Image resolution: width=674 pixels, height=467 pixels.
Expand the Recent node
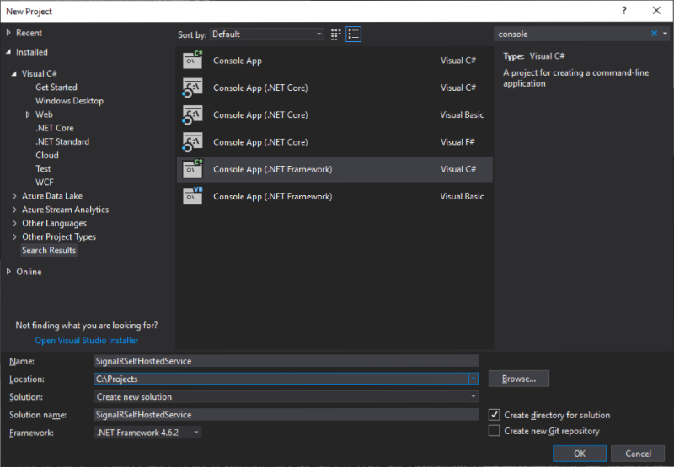pyautogui.click(x=8, y=33)
